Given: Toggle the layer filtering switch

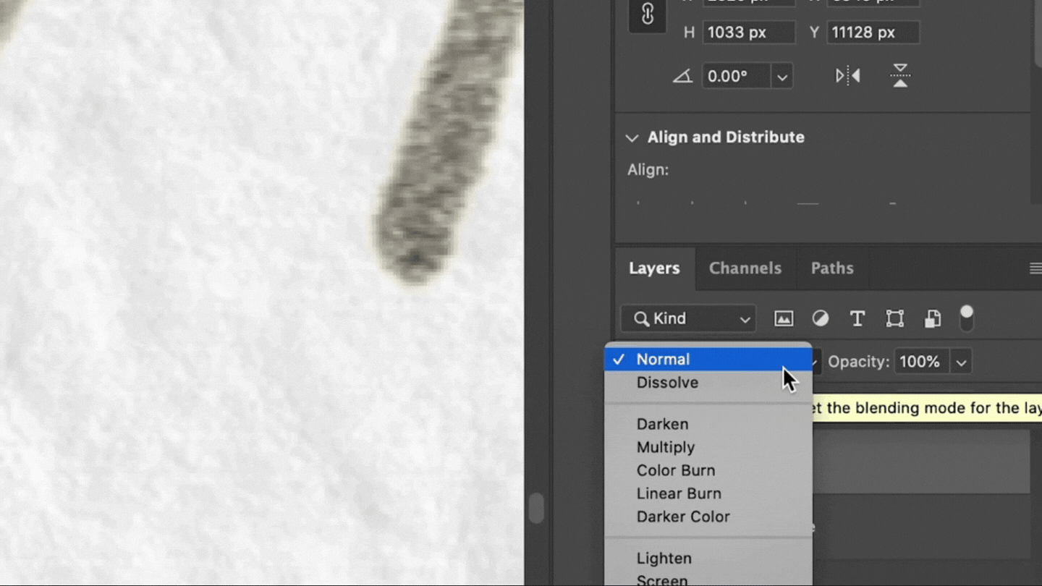Looking at the screenshot, I should coord(967,318).
